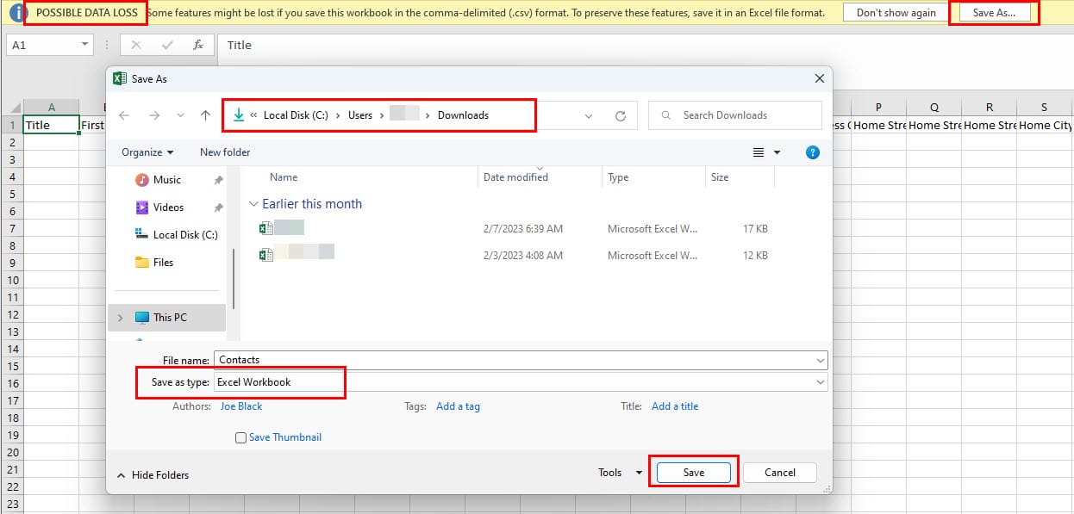Open view options dropdown arrow
Image resolution: width=1074 pixels, height=514 pixels.
tap(777, 152)
